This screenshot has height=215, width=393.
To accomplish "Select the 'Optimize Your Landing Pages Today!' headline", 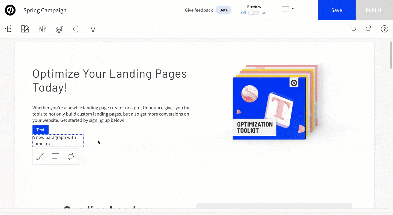I will tap(110, 81).
